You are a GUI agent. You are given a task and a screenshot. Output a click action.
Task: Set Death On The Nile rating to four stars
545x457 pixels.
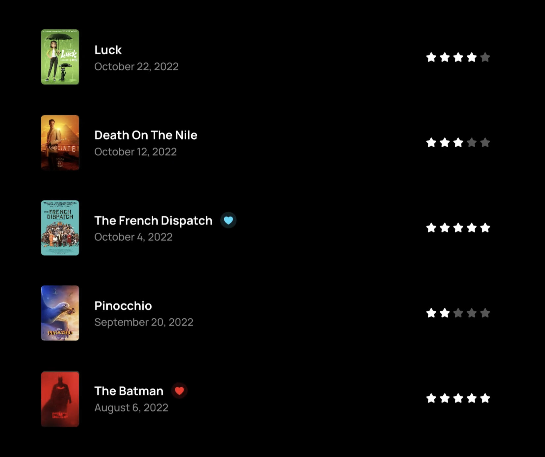472,143
